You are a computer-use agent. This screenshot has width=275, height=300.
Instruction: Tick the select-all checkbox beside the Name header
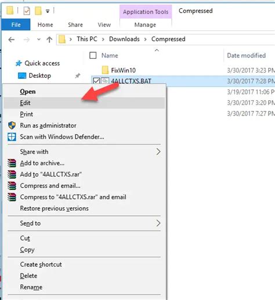(x=93, y=55)
